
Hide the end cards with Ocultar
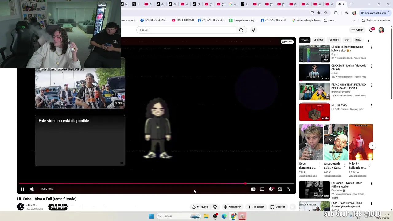pos(287,42)
